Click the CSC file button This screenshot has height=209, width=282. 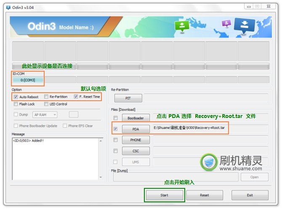click(x=136, y=151)
